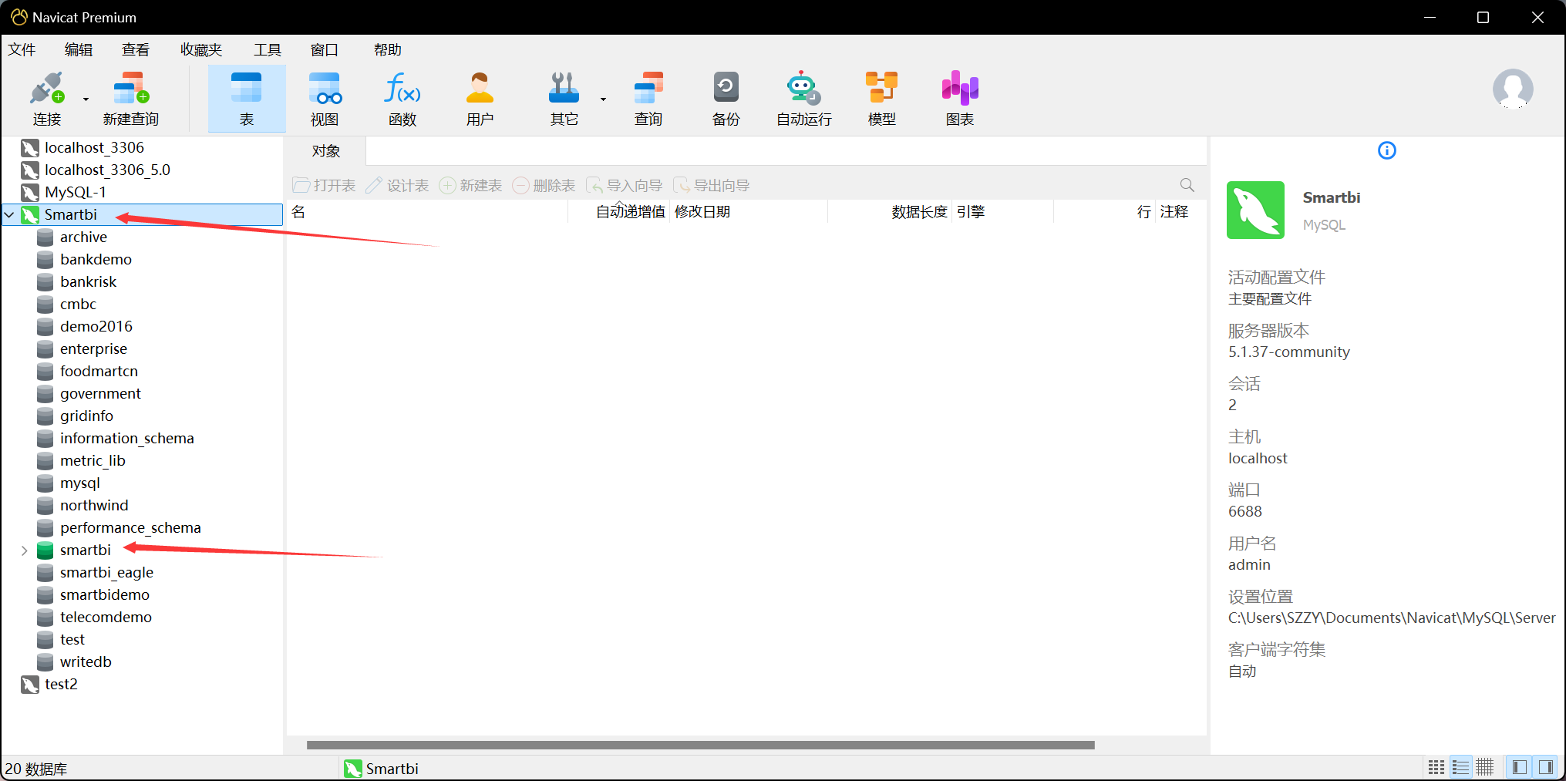
Task: Open the 查看 (View) menu
Action: (136, 50)
